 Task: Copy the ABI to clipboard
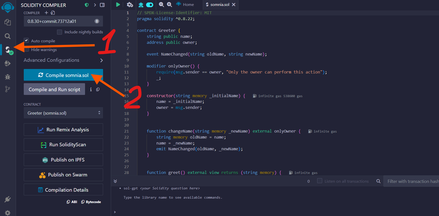pos(72,202)
